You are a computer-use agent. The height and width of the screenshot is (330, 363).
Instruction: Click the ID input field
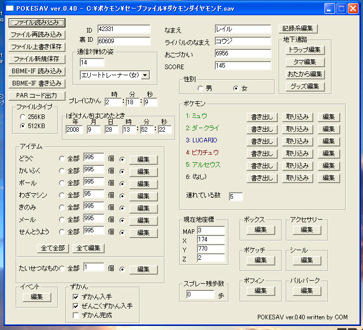tap(124, 29)
